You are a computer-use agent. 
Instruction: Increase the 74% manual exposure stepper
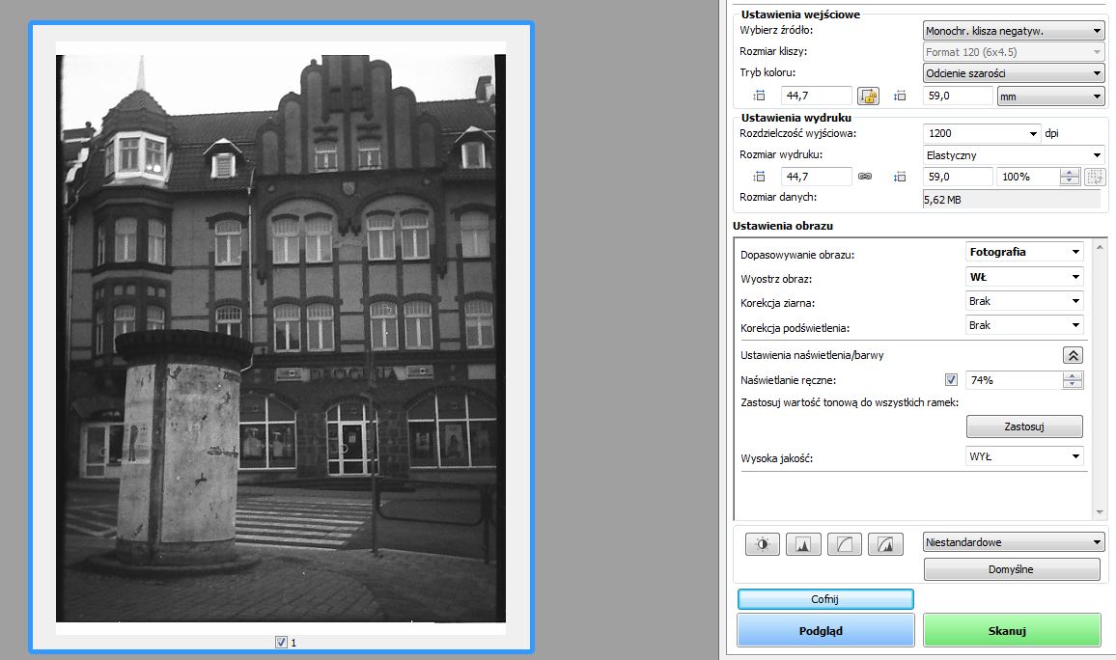point(1072,375)
